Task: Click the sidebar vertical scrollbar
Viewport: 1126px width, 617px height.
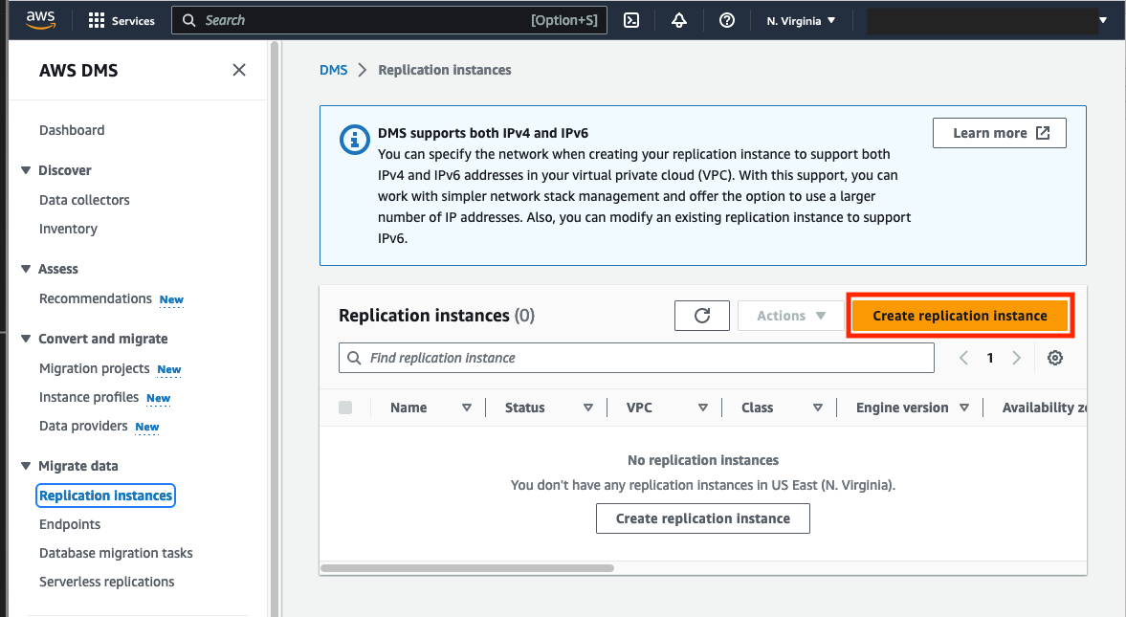Action: [x=274, y=328]
